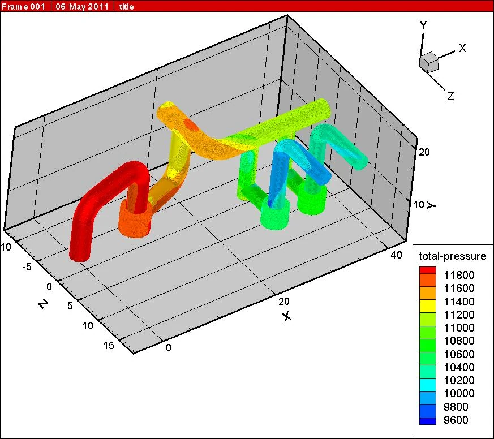Click the legend value 10800
494x439 pixels.
(x=459, y=341)
